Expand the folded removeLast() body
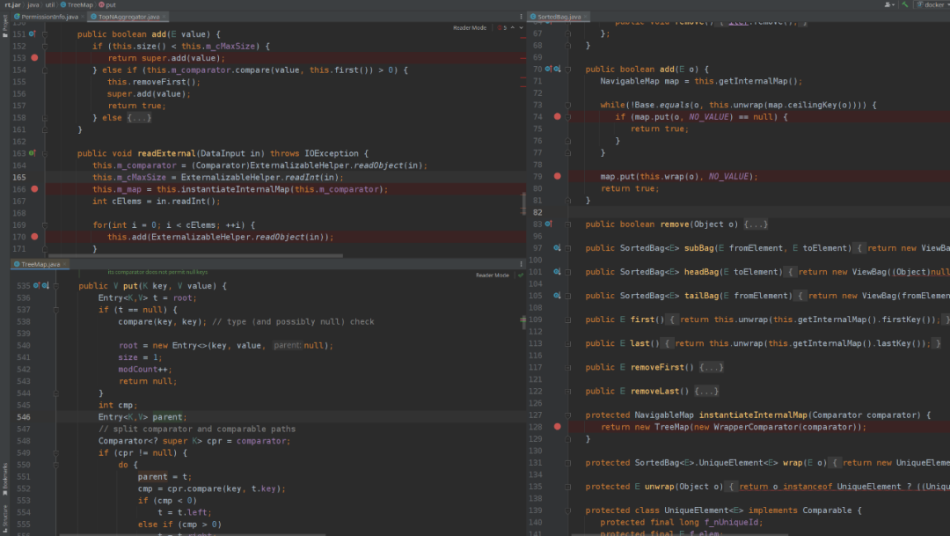Image resolution: width=950 pixels, height=536 pixels. coord(705,391)
